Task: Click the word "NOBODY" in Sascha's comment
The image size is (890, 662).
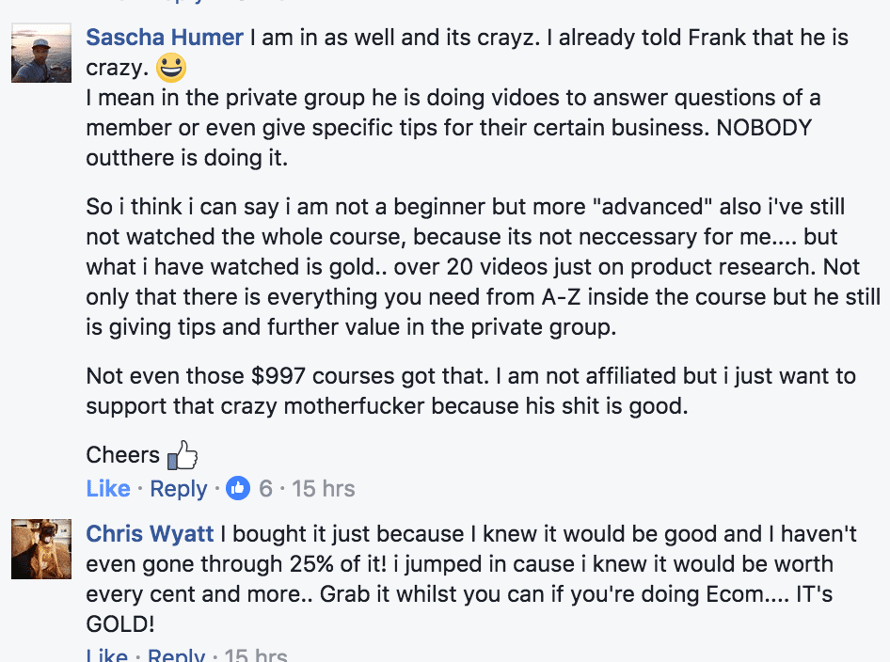Action: [764, 128]
